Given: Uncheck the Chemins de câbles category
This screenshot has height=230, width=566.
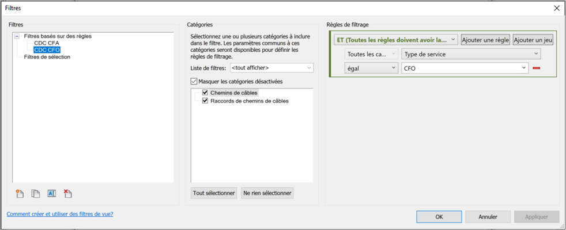Looking at the screenshot, I should pyautogui.click(x=205, y=93).
